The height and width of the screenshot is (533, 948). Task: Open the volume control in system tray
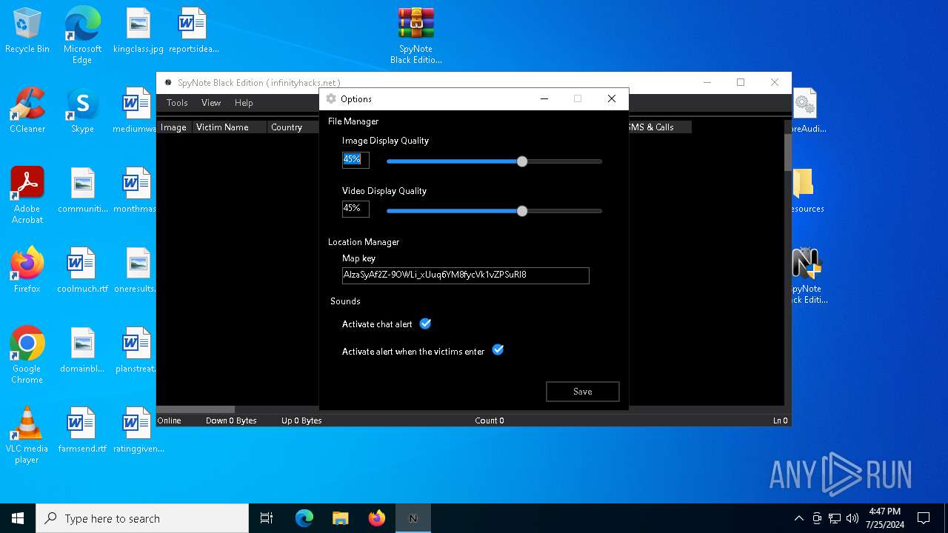852,518
